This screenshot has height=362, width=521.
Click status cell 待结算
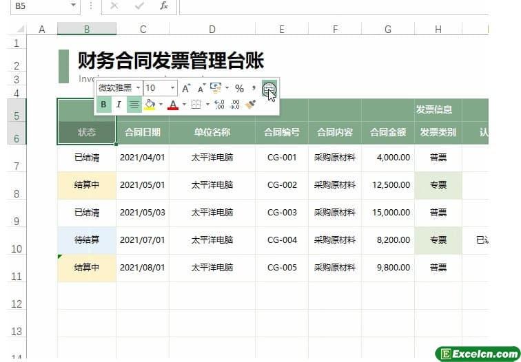pyautogui.click(x=87, y=240)
